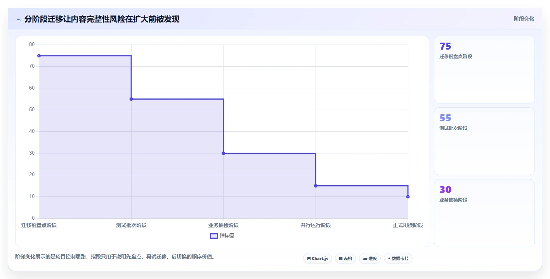Image resolution: width=550 pixels, height=279 pixels.
Task: Click the 迁移前盘点阶段 x-axis label
Action: [x=39, y=225]
